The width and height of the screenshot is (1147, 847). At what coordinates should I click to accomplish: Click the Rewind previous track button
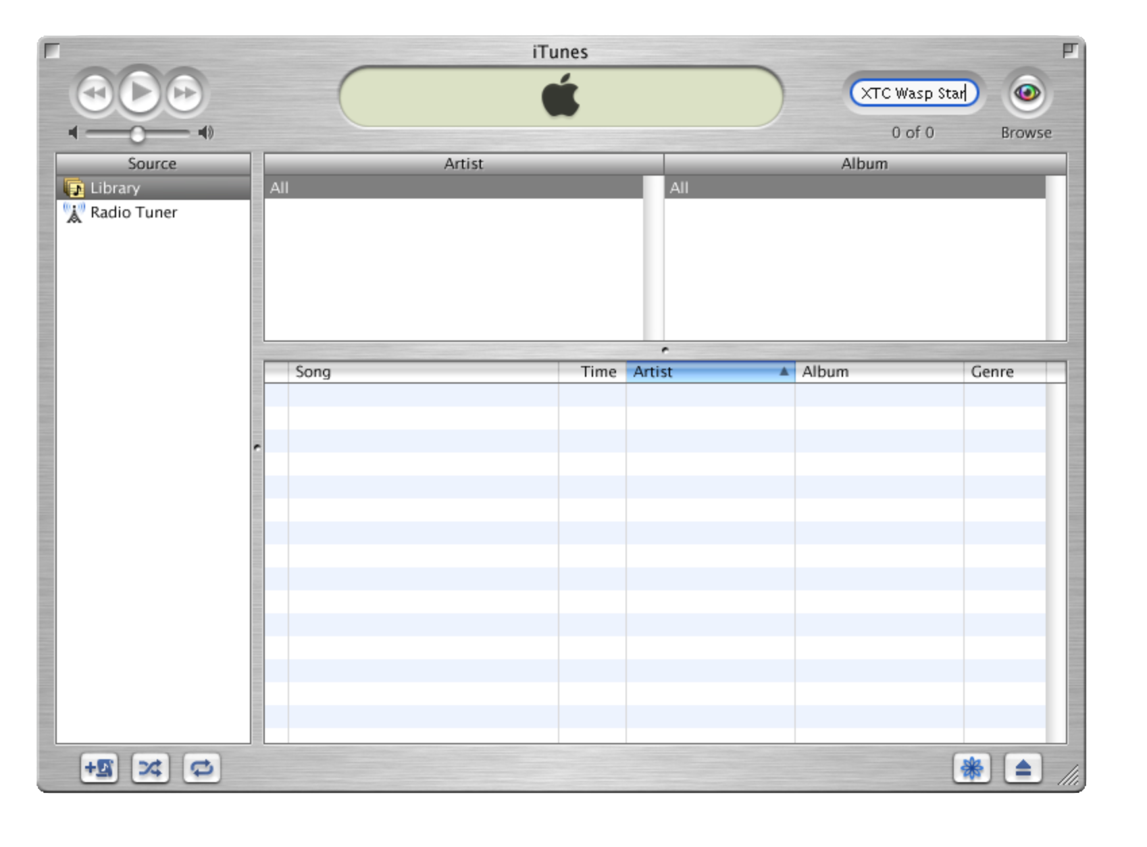coord(95,93)
